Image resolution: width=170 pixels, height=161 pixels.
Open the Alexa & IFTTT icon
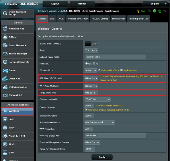[5, 136]
